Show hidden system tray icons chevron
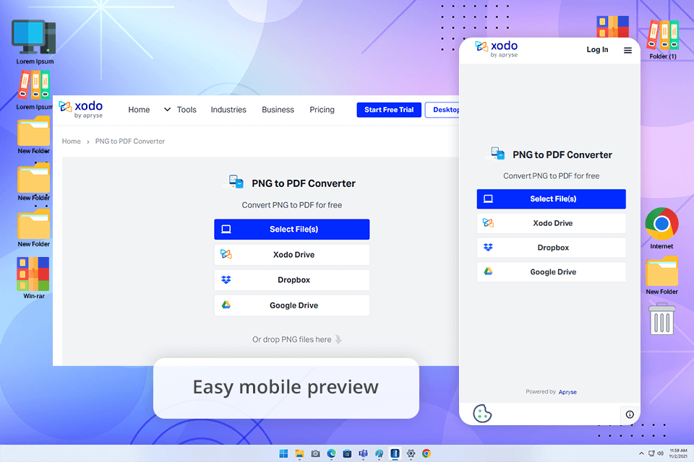Image resolution: width=694 pixels, height=462 pixels. [641, 453]
